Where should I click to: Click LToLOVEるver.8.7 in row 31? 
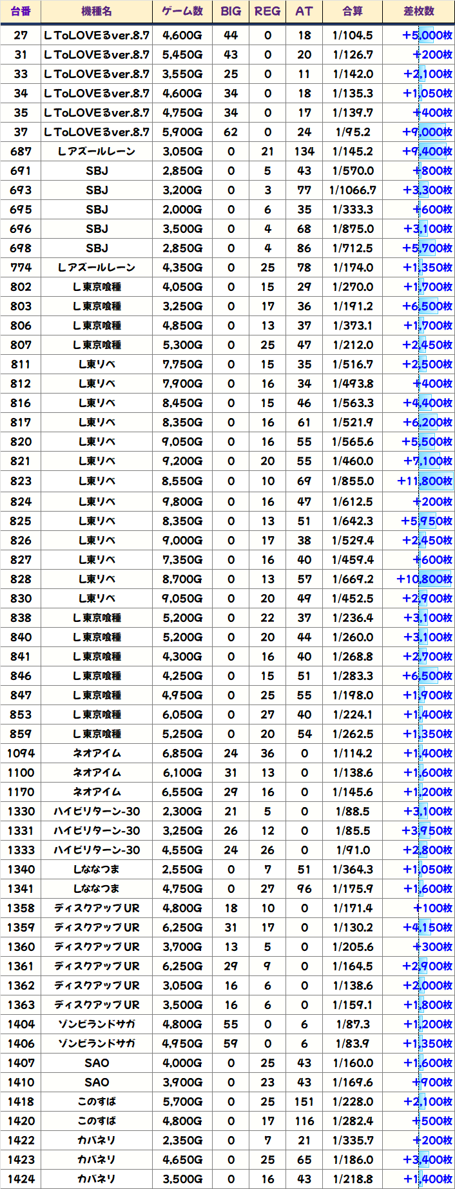click(x=97, y=55)
